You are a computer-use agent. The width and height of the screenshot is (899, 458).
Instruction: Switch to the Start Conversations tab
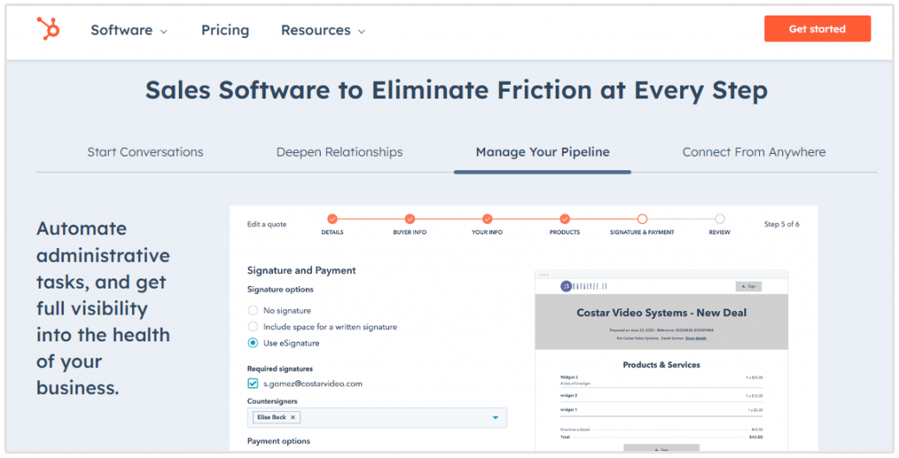click(145, 152)
